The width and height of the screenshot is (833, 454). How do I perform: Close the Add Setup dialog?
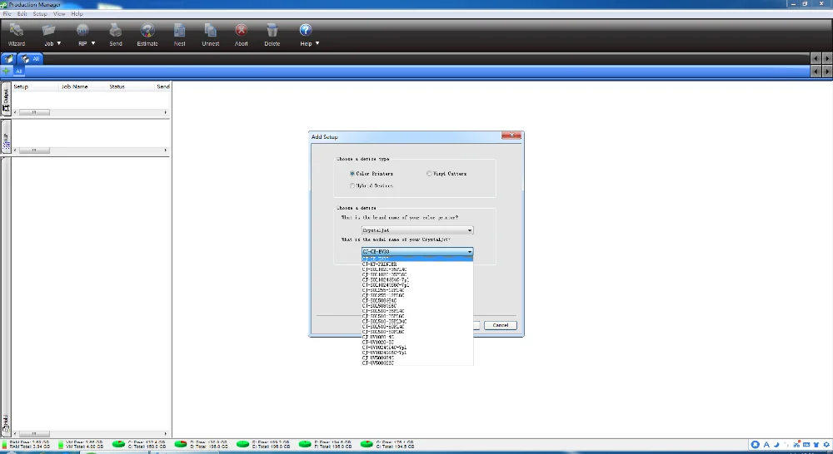tap(511, 136)
